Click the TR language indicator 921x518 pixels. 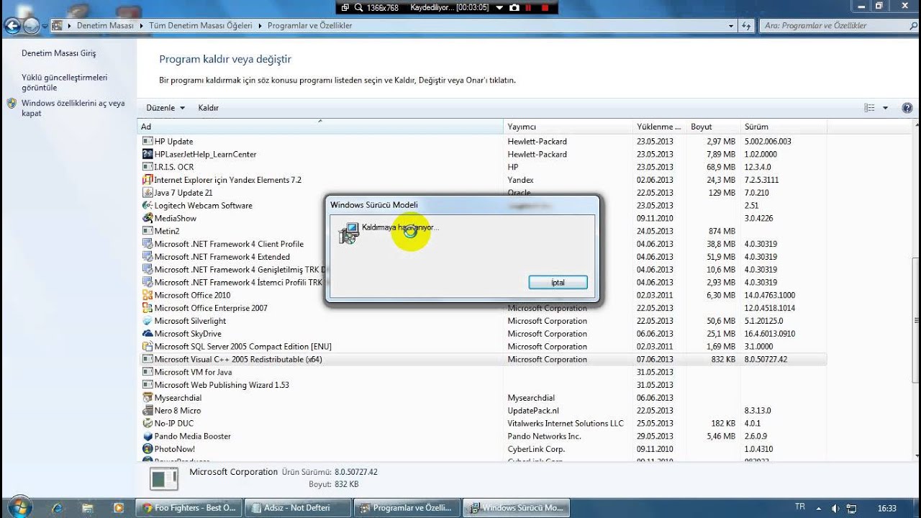coord(800,506)
